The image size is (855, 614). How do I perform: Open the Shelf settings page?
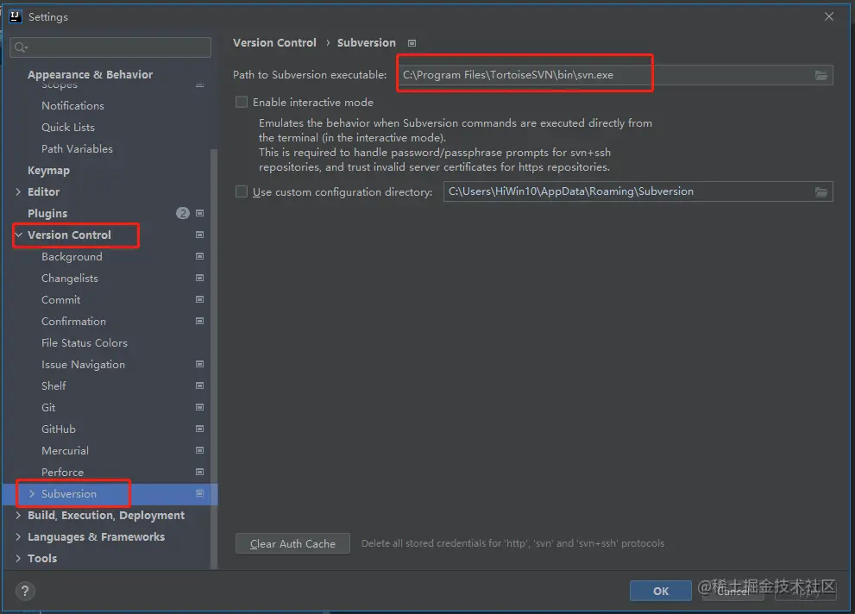click(x=53, y=385)
